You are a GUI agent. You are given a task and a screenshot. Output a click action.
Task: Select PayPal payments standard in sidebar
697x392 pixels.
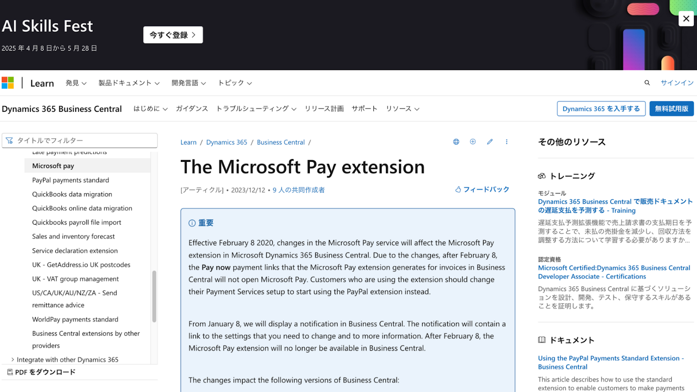coord(71,180)
